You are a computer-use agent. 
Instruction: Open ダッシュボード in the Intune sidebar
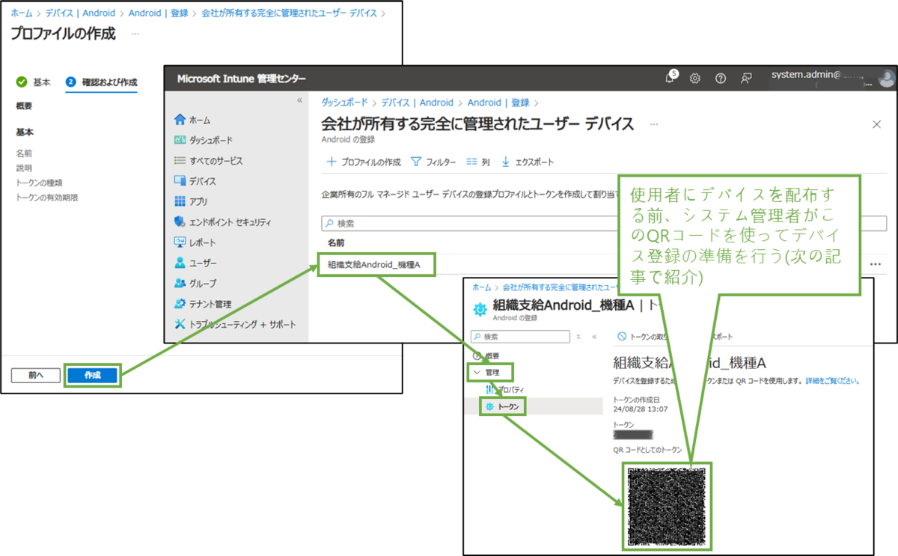(204, 140)
